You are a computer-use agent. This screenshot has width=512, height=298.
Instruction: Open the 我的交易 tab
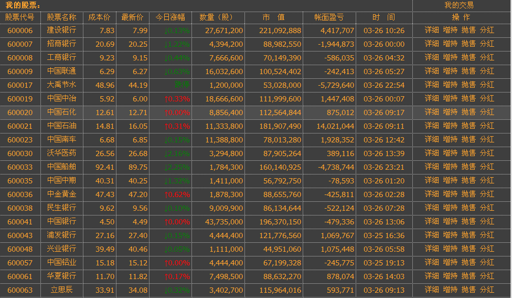click(x=458, y=5)
